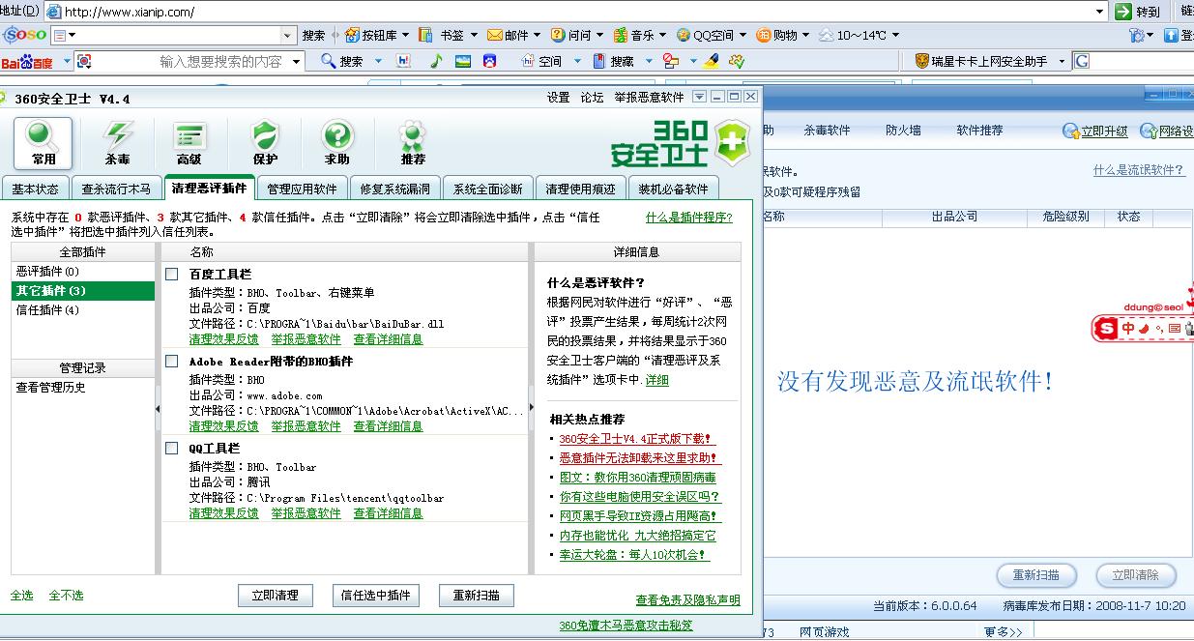
Task: Select 恶评插件 (0) in plugin list
Action: 83,272
